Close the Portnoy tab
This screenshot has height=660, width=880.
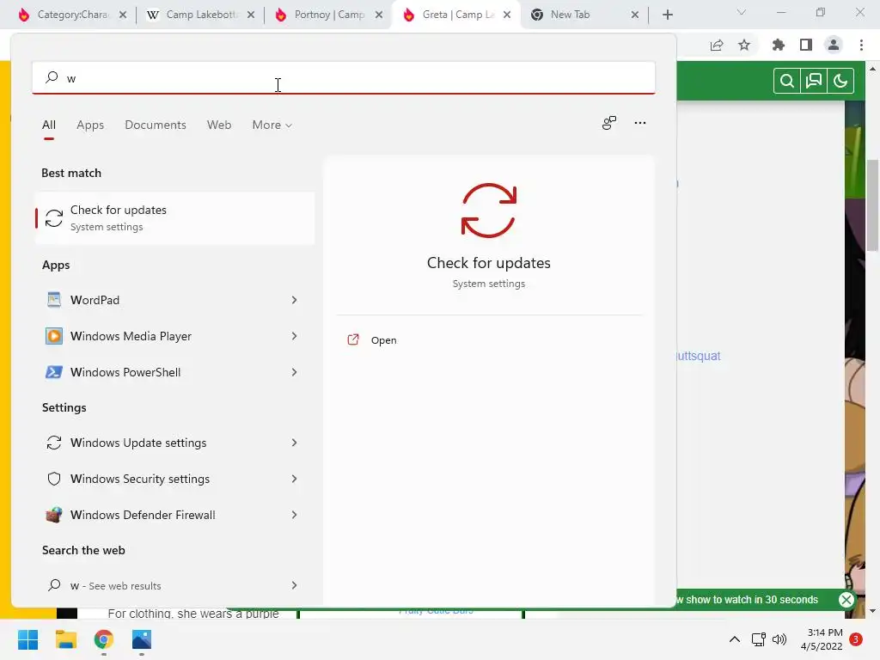[x=379, y=15]
